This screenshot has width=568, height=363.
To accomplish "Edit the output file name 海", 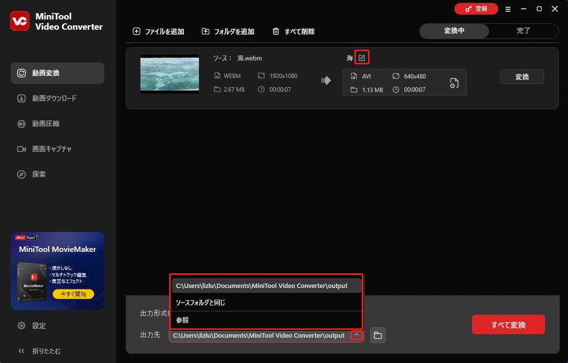I will [362, 57].
